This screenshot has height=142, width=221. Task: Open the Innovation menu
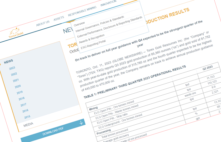[x=108, y=3]
